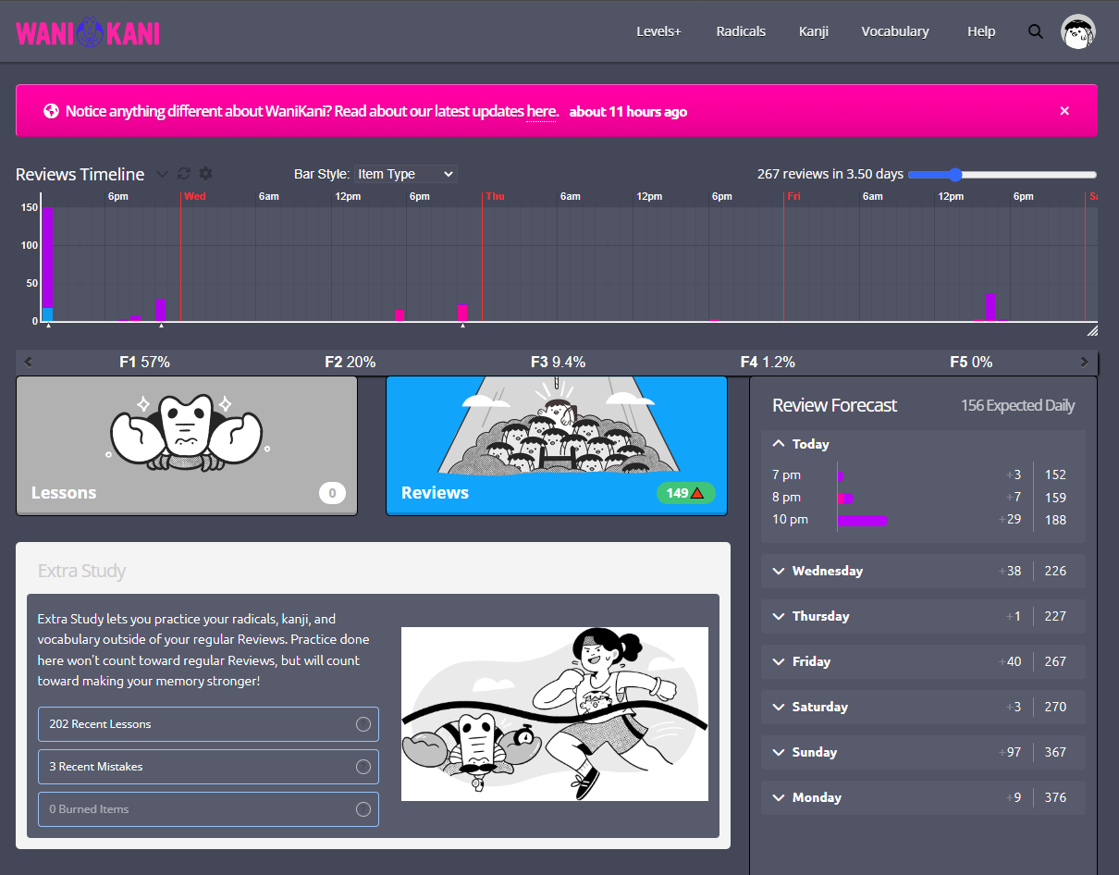Click the WaniKani logo
Image resolution: width=1119 pixels, height=875 pixels.
[88, 32]
